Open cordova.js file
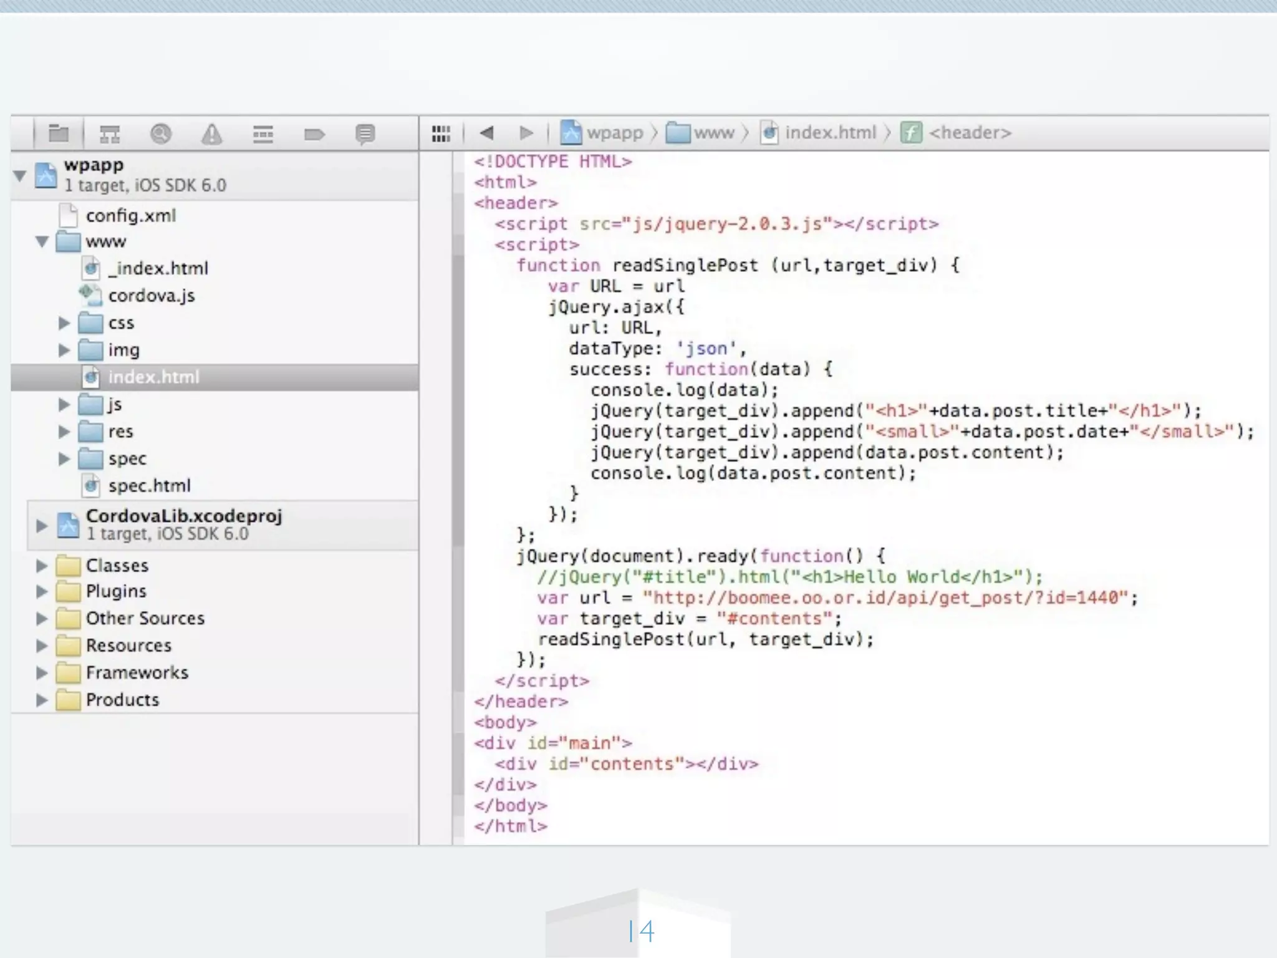The width and height of the screenshot is (1277, 958). tap(151, 296)
